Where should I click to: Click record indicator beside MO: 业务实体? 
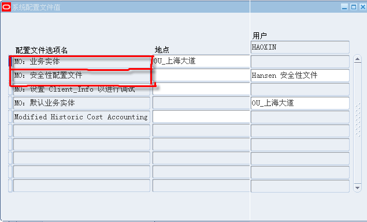point(10,62)
